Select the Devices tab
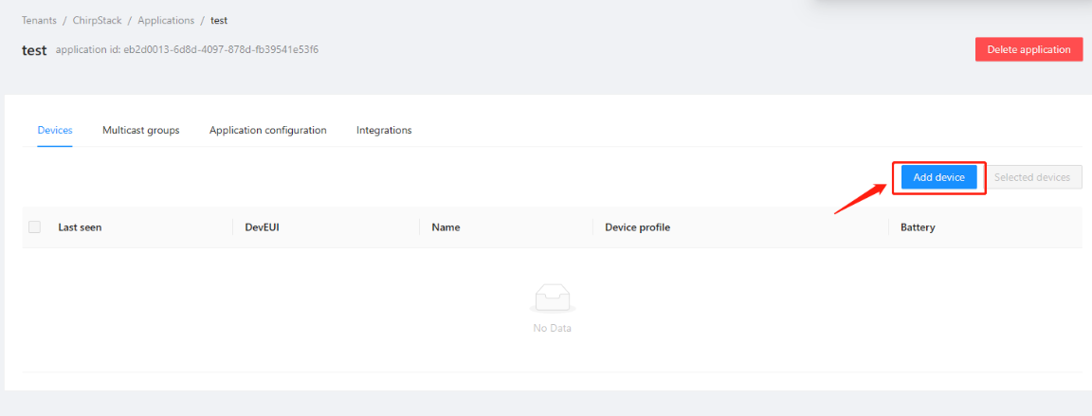This screenshot has height=416, width=1092. [x=55, y=130]
